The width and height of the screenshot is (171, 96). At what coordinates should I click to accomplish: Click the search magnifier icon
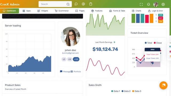(x=68, y=4)
